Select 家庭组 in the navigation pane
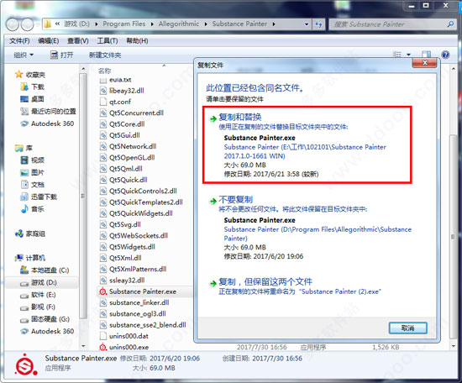This screenshot has width=462, height=383. tap(30, 233)
